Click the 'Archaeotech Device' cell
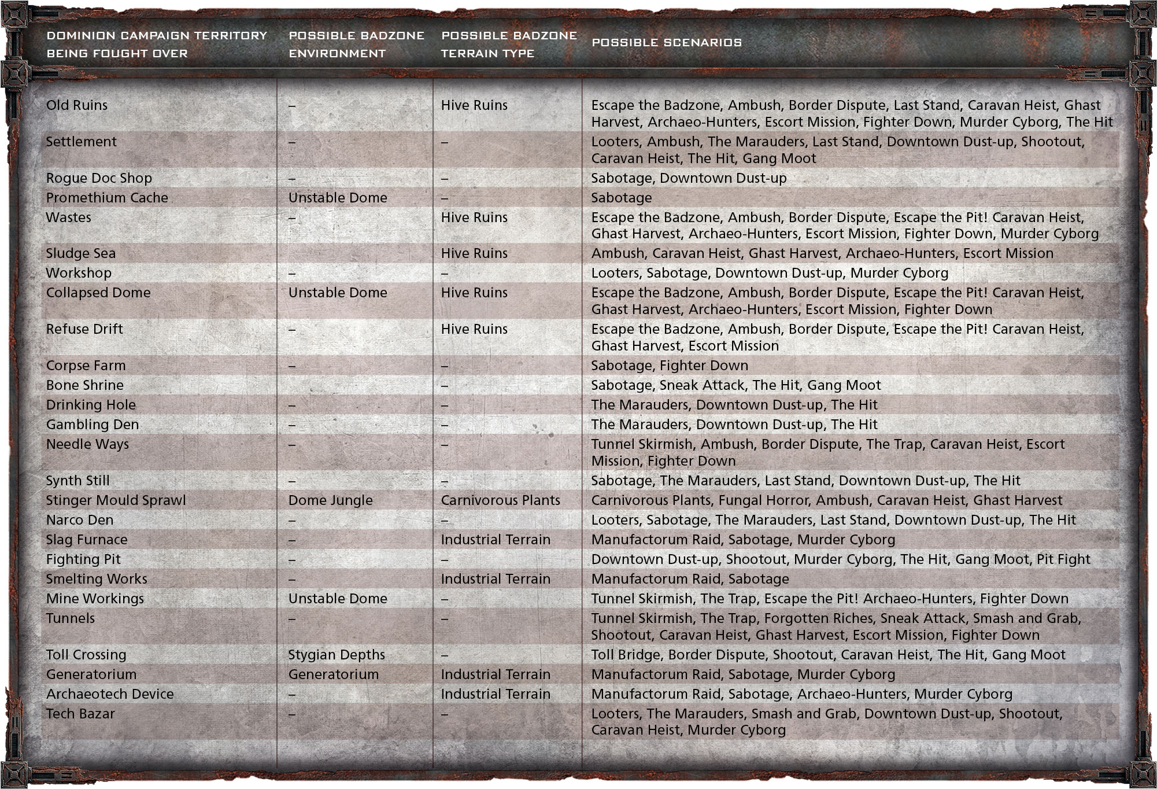Screen dimensions: 1157x789 (x=110, y=694)
